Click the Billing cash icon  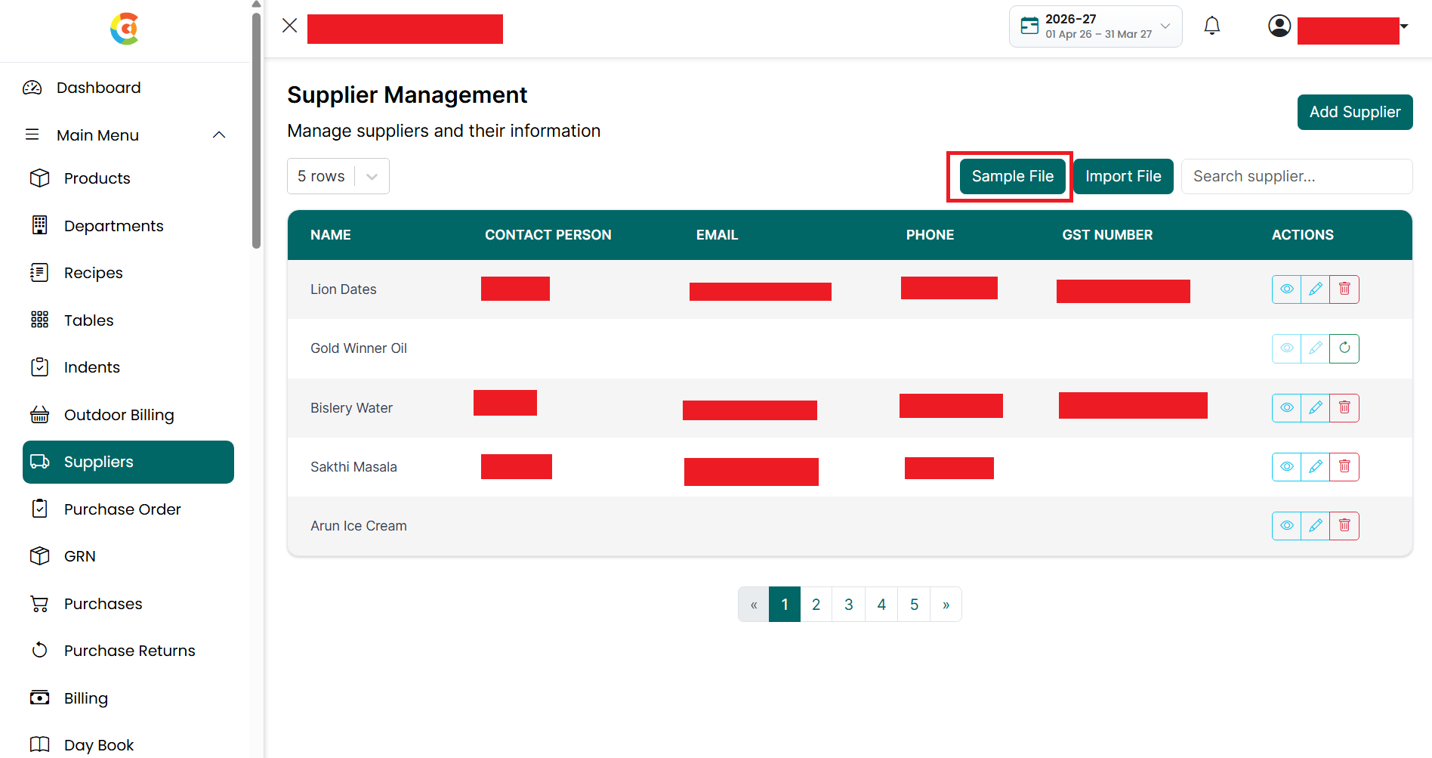coord(40,698)
